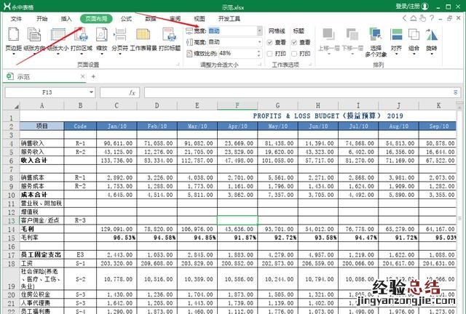Open the 纸张方向 (Orientation) tool
This screenshot has height=314, width=466.
coord(34,35)
